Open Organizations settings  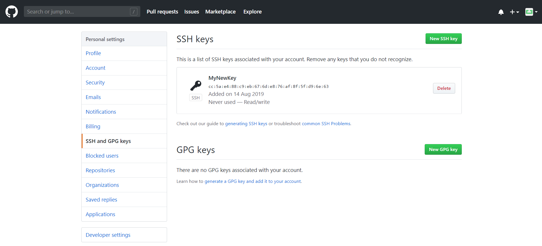point(124,185)
